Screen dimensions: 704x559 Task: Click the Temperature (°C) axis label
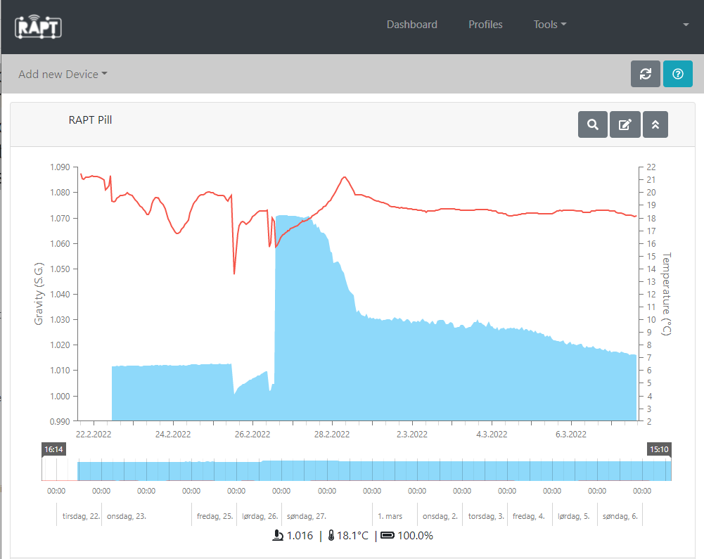pos(666,294)
